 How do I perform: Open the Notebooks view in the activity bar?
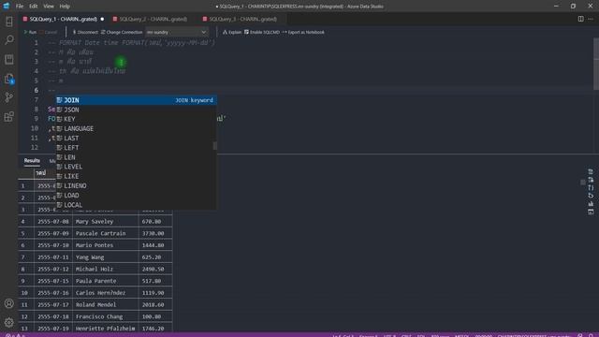coord(9,59)
